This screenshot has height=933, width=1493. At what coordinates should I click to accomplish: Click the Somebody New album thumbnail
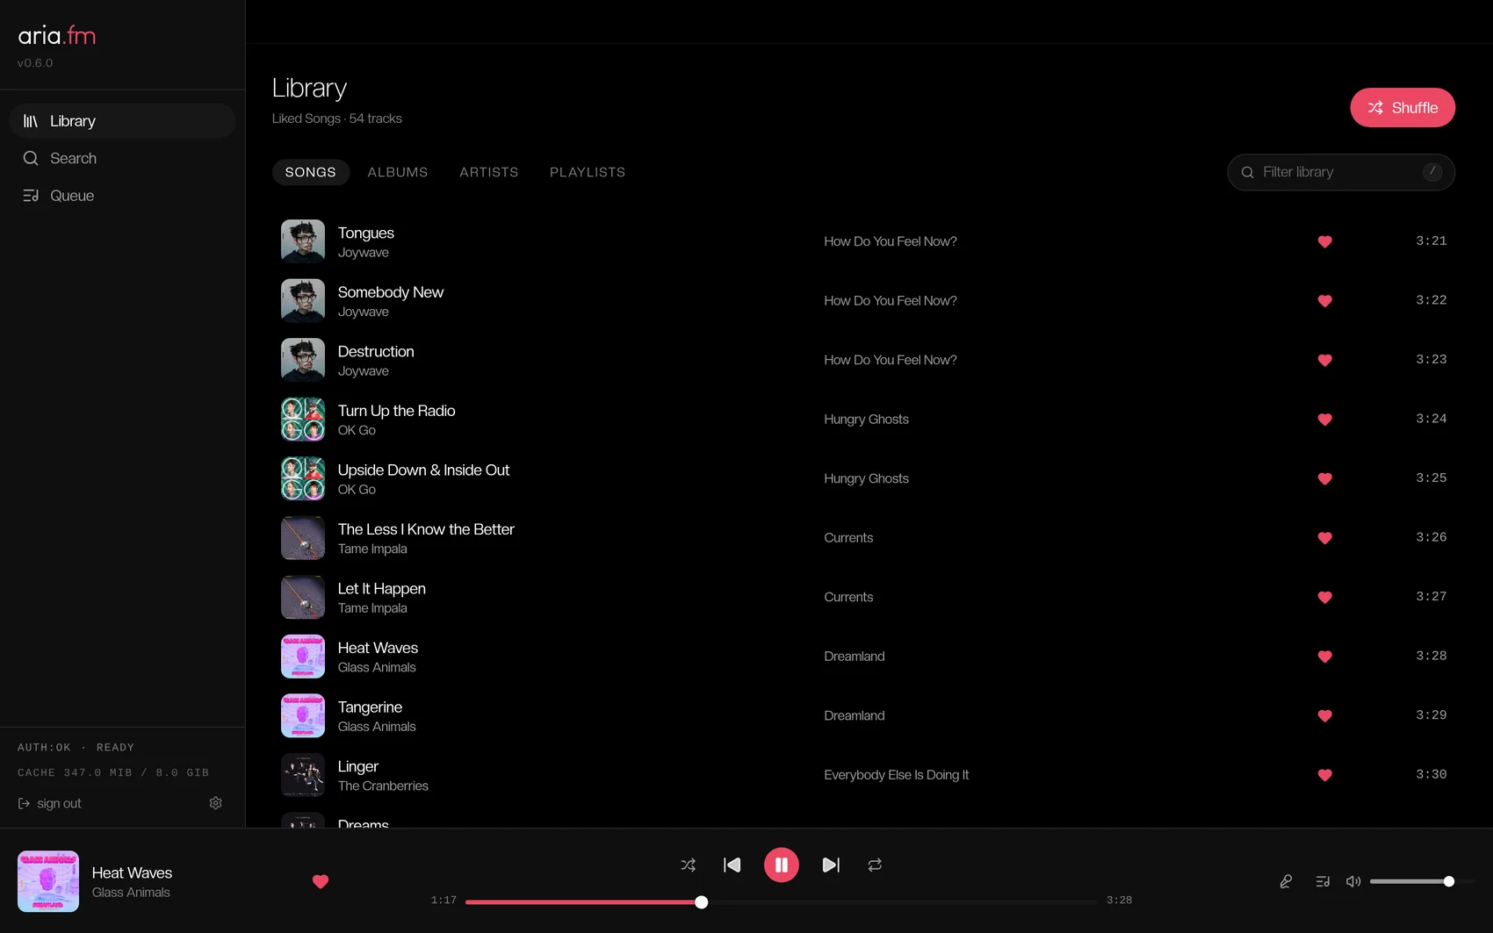303,301
